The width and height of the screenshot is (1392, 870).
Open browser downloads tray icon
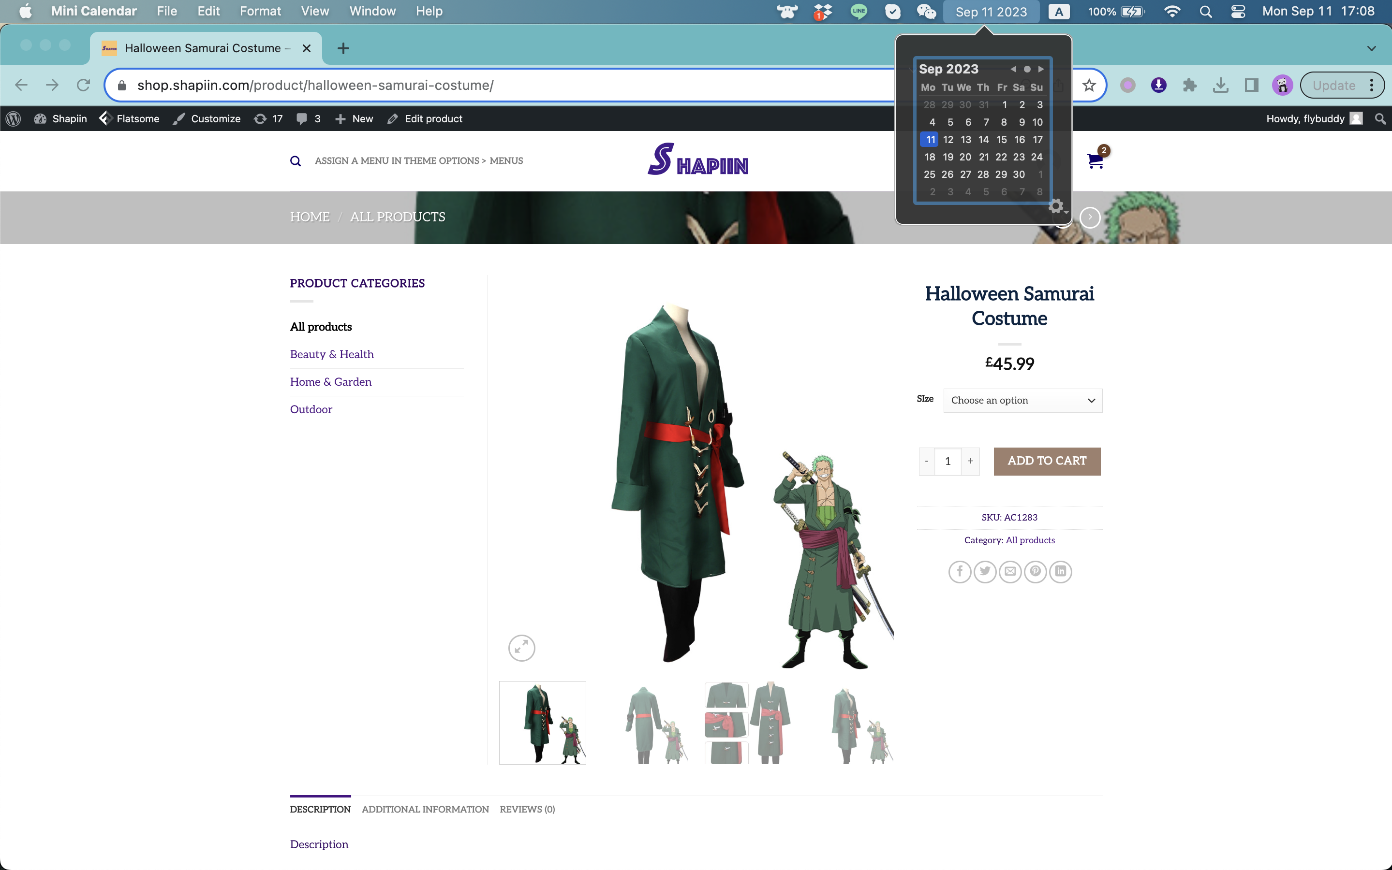pyautogui.click(x=1220, y=85)
